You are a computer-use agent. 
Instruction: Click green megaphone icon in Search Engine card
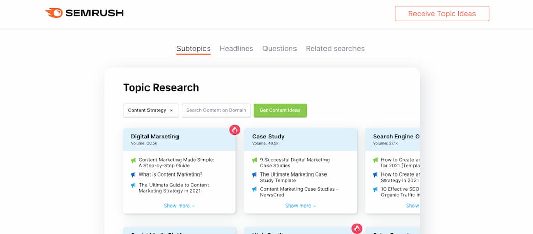(376, 160)
